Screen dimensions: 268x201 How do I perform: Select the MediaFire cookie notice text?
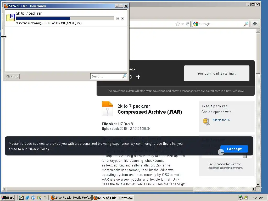[x=96, y=146]
